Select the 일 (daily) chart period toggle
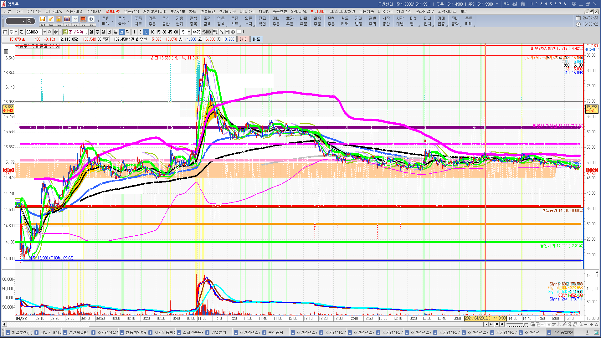This screenshot has height=338, width=601. pos(91,32)
